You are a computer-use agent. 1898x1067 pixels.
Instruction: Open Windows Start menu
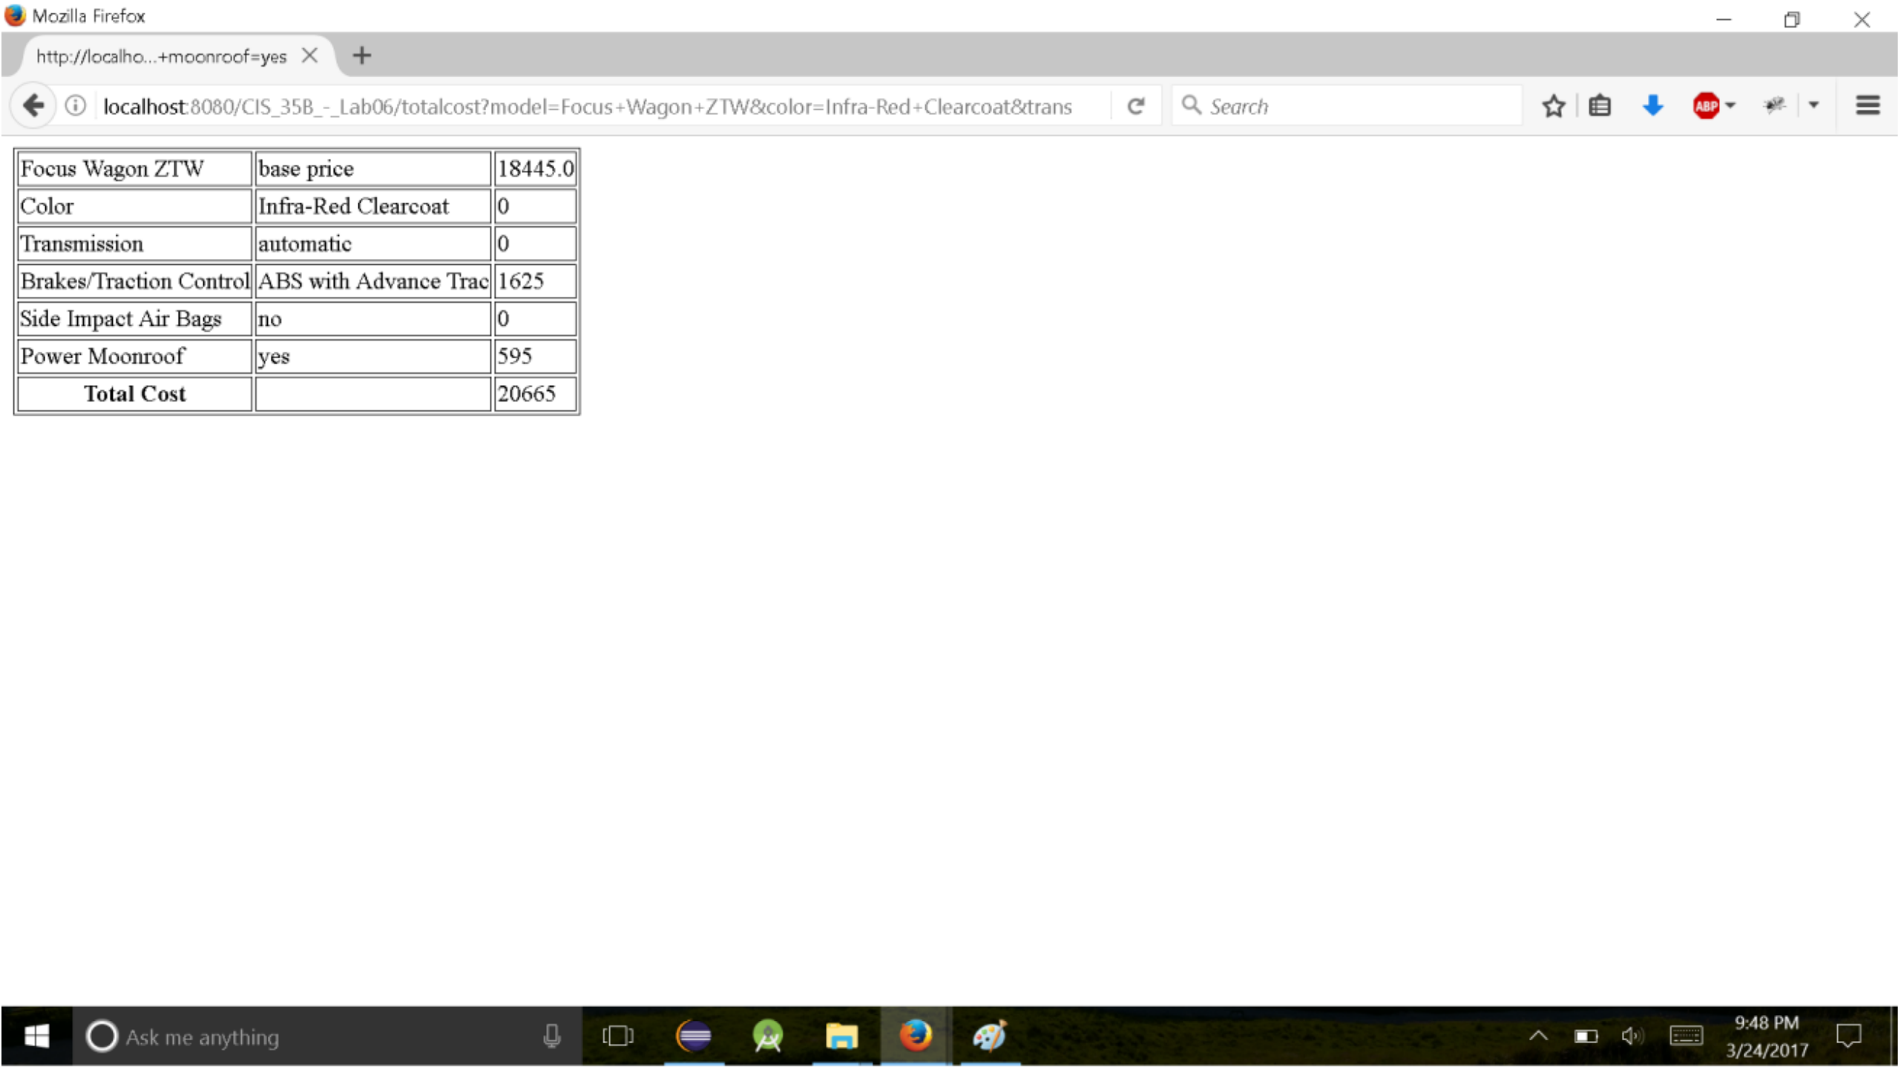(x=36, y=1037)
